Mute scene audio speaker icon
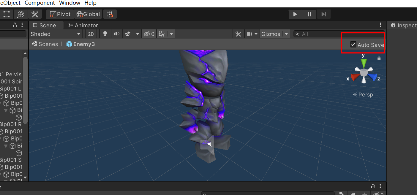This screenshot has width=417, height=195. 117,34
